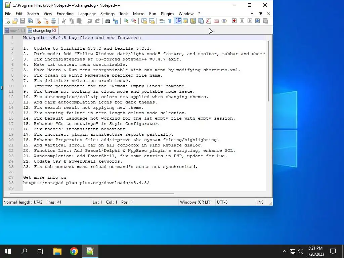This screenshot has width=344, height=258.
Task: Toggle file Monitoring eye icon
Action: click(x=224, y=21)
